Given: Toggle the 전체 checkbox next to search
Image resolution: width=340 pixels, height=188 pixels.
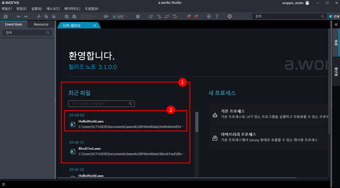Looking at the screenshot, I should (330, 17).
